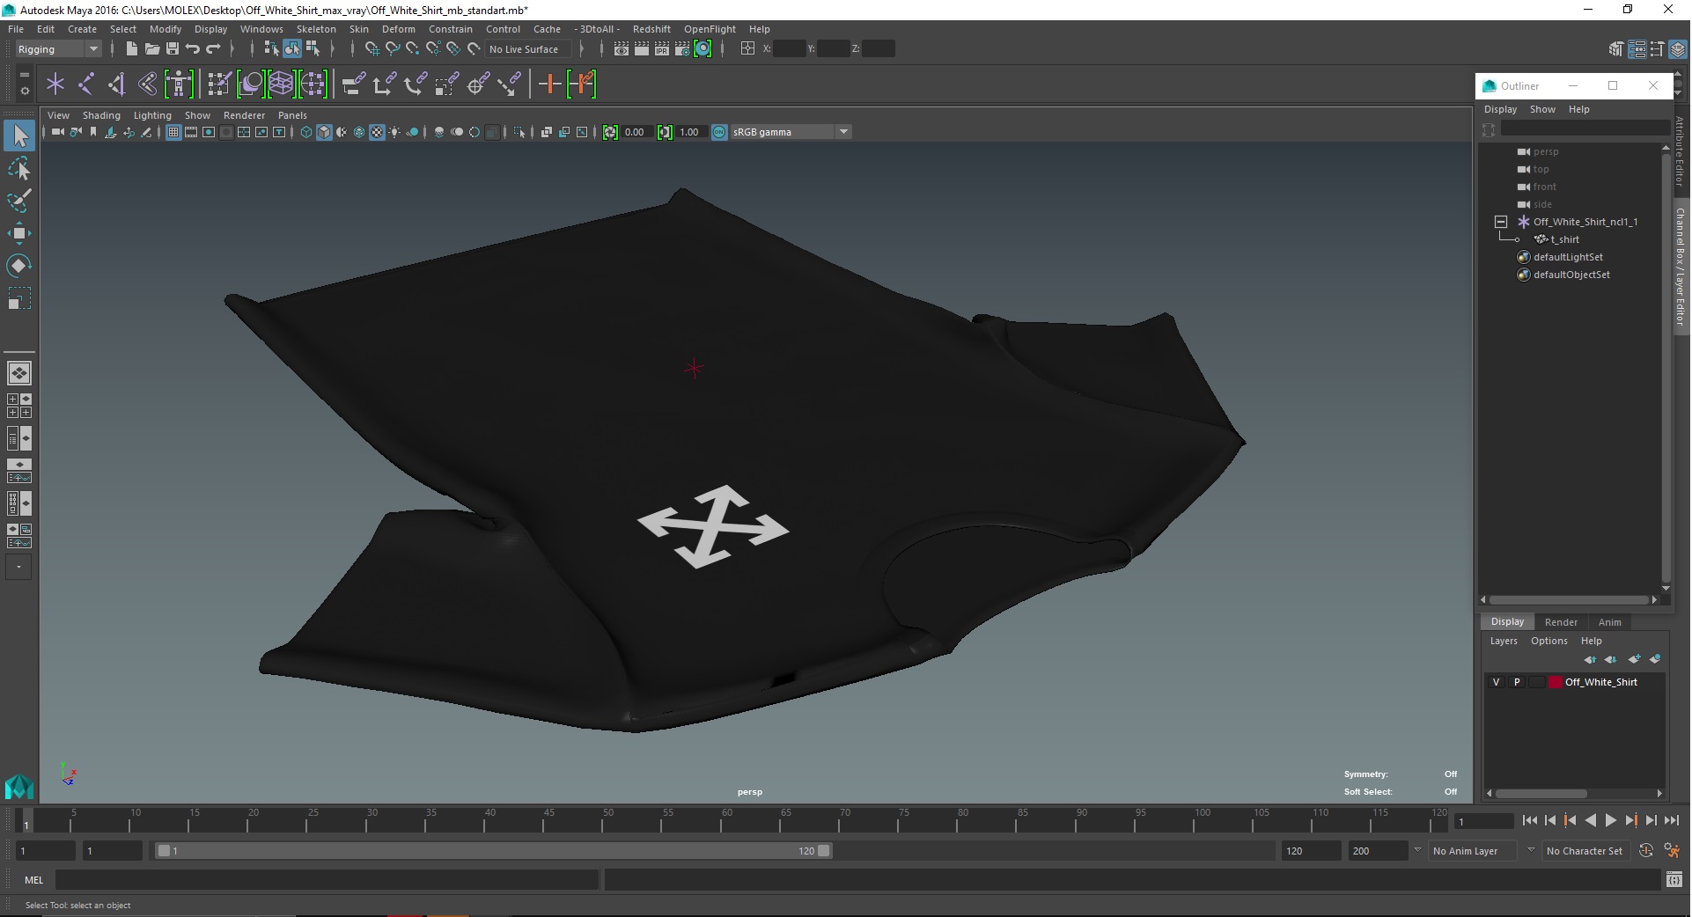
Task: Click the HumanIK character figure shelf icon
Action: click(x=179, y=84)
